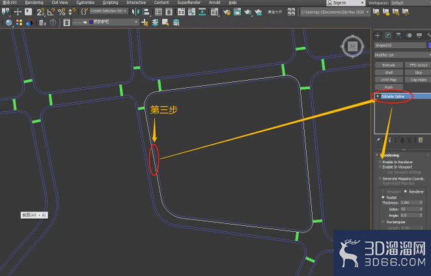Open the Motion panel tab
This screenshot has height=276, width=431.
(409, 35)
